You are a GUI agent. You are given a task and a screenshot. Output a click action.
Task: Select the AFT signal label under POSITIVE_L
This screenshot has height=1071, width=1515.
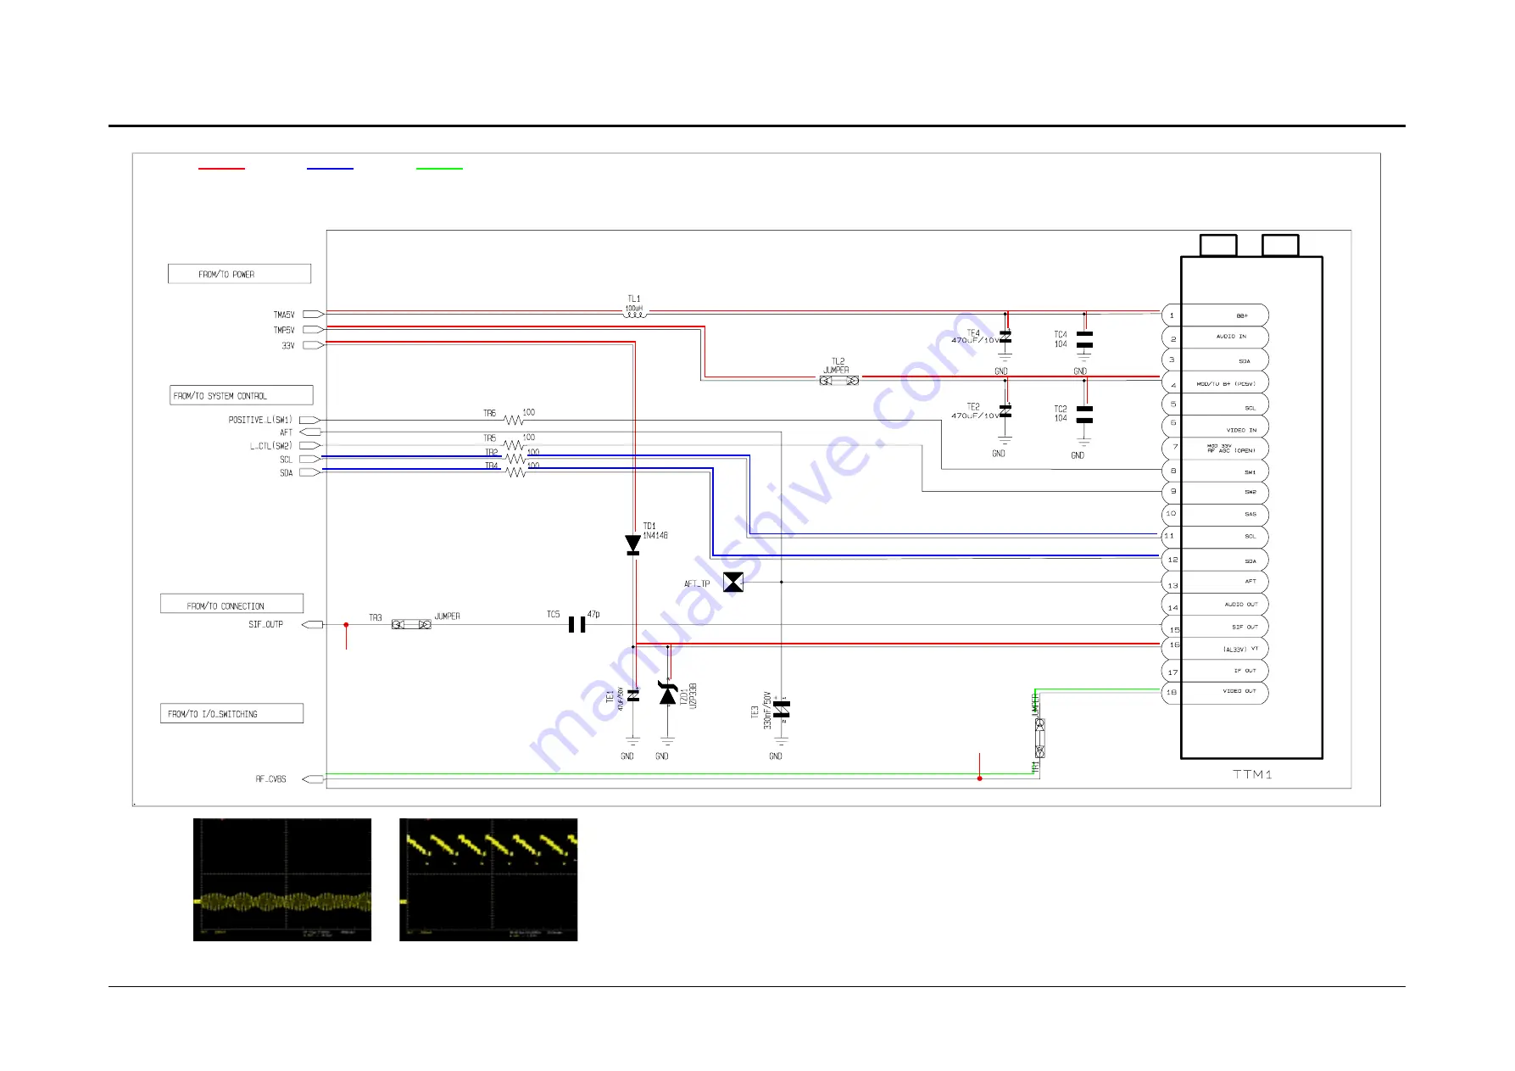coord(286,432)
